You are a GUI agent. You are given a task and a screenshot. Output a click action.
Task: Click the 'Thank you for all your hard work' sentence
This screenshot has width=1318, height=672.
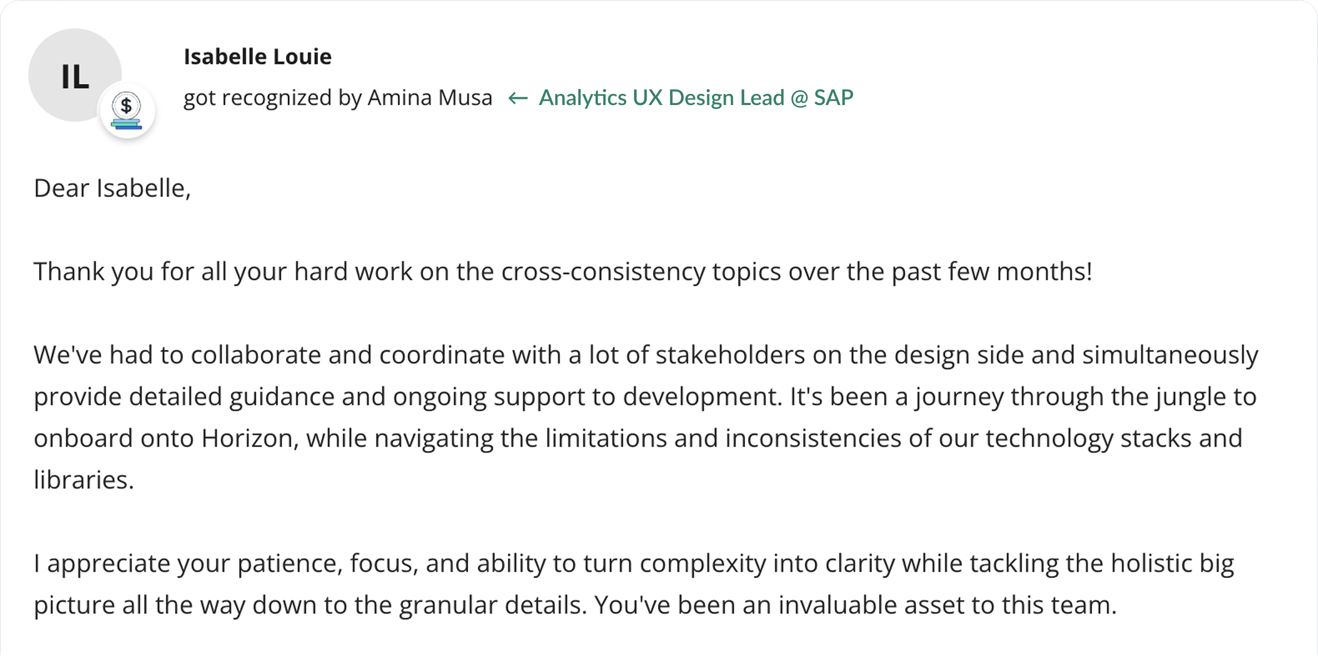point(563,272)
